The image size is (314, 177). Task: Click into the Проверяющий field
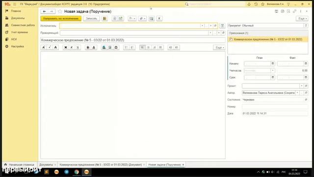134,33
